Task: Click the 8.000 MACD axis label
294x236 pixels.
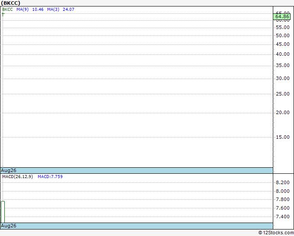Action: tap(283, 191)
